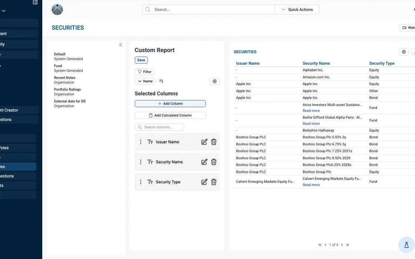Image resolution: width=415 pixels, height=259 pixels.
Task: Focus the top Search field
Action: coord(209,10)
